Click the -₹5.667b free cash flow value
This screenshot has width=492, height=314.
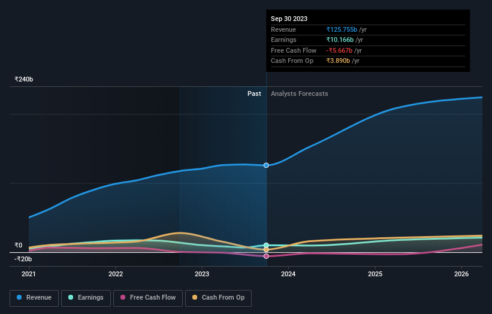(x=339, y=50)
